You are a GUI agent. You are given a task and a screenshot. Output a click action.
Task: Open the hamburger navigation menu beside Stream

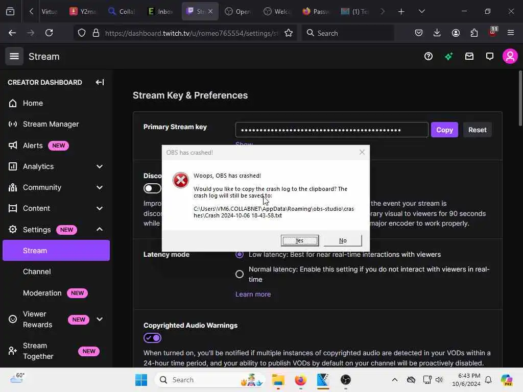click(14, 56)
